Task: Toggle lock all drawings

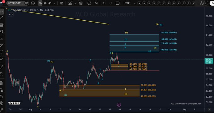Action: 1,96
